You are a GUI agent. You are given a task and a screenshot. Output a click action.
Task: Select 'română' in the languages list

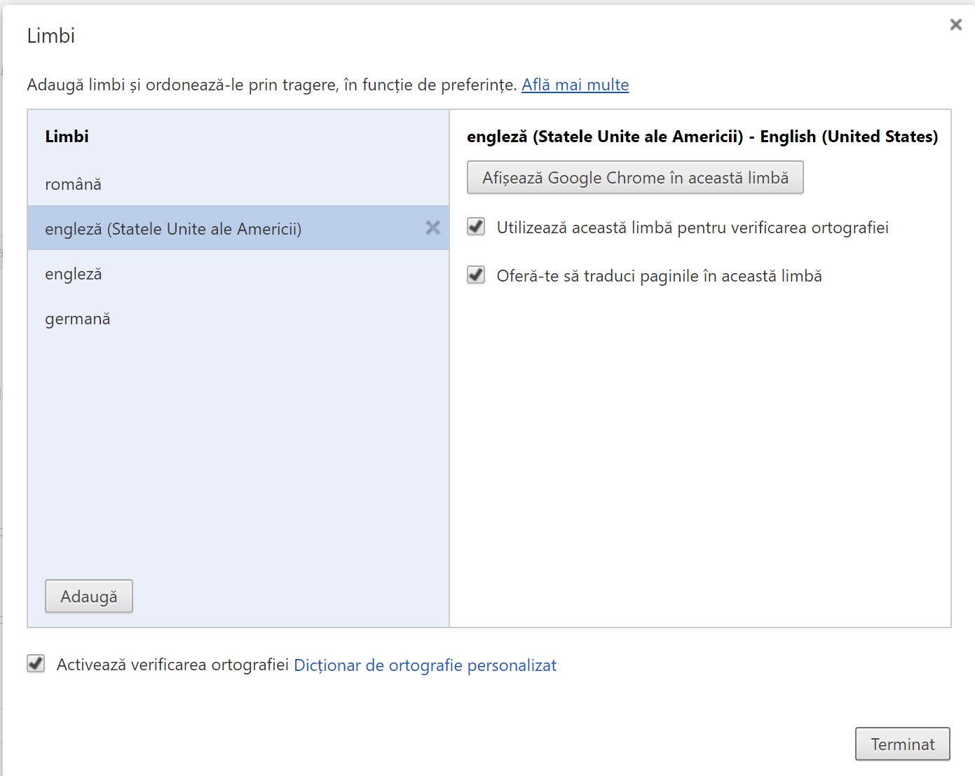pos(73,184)
